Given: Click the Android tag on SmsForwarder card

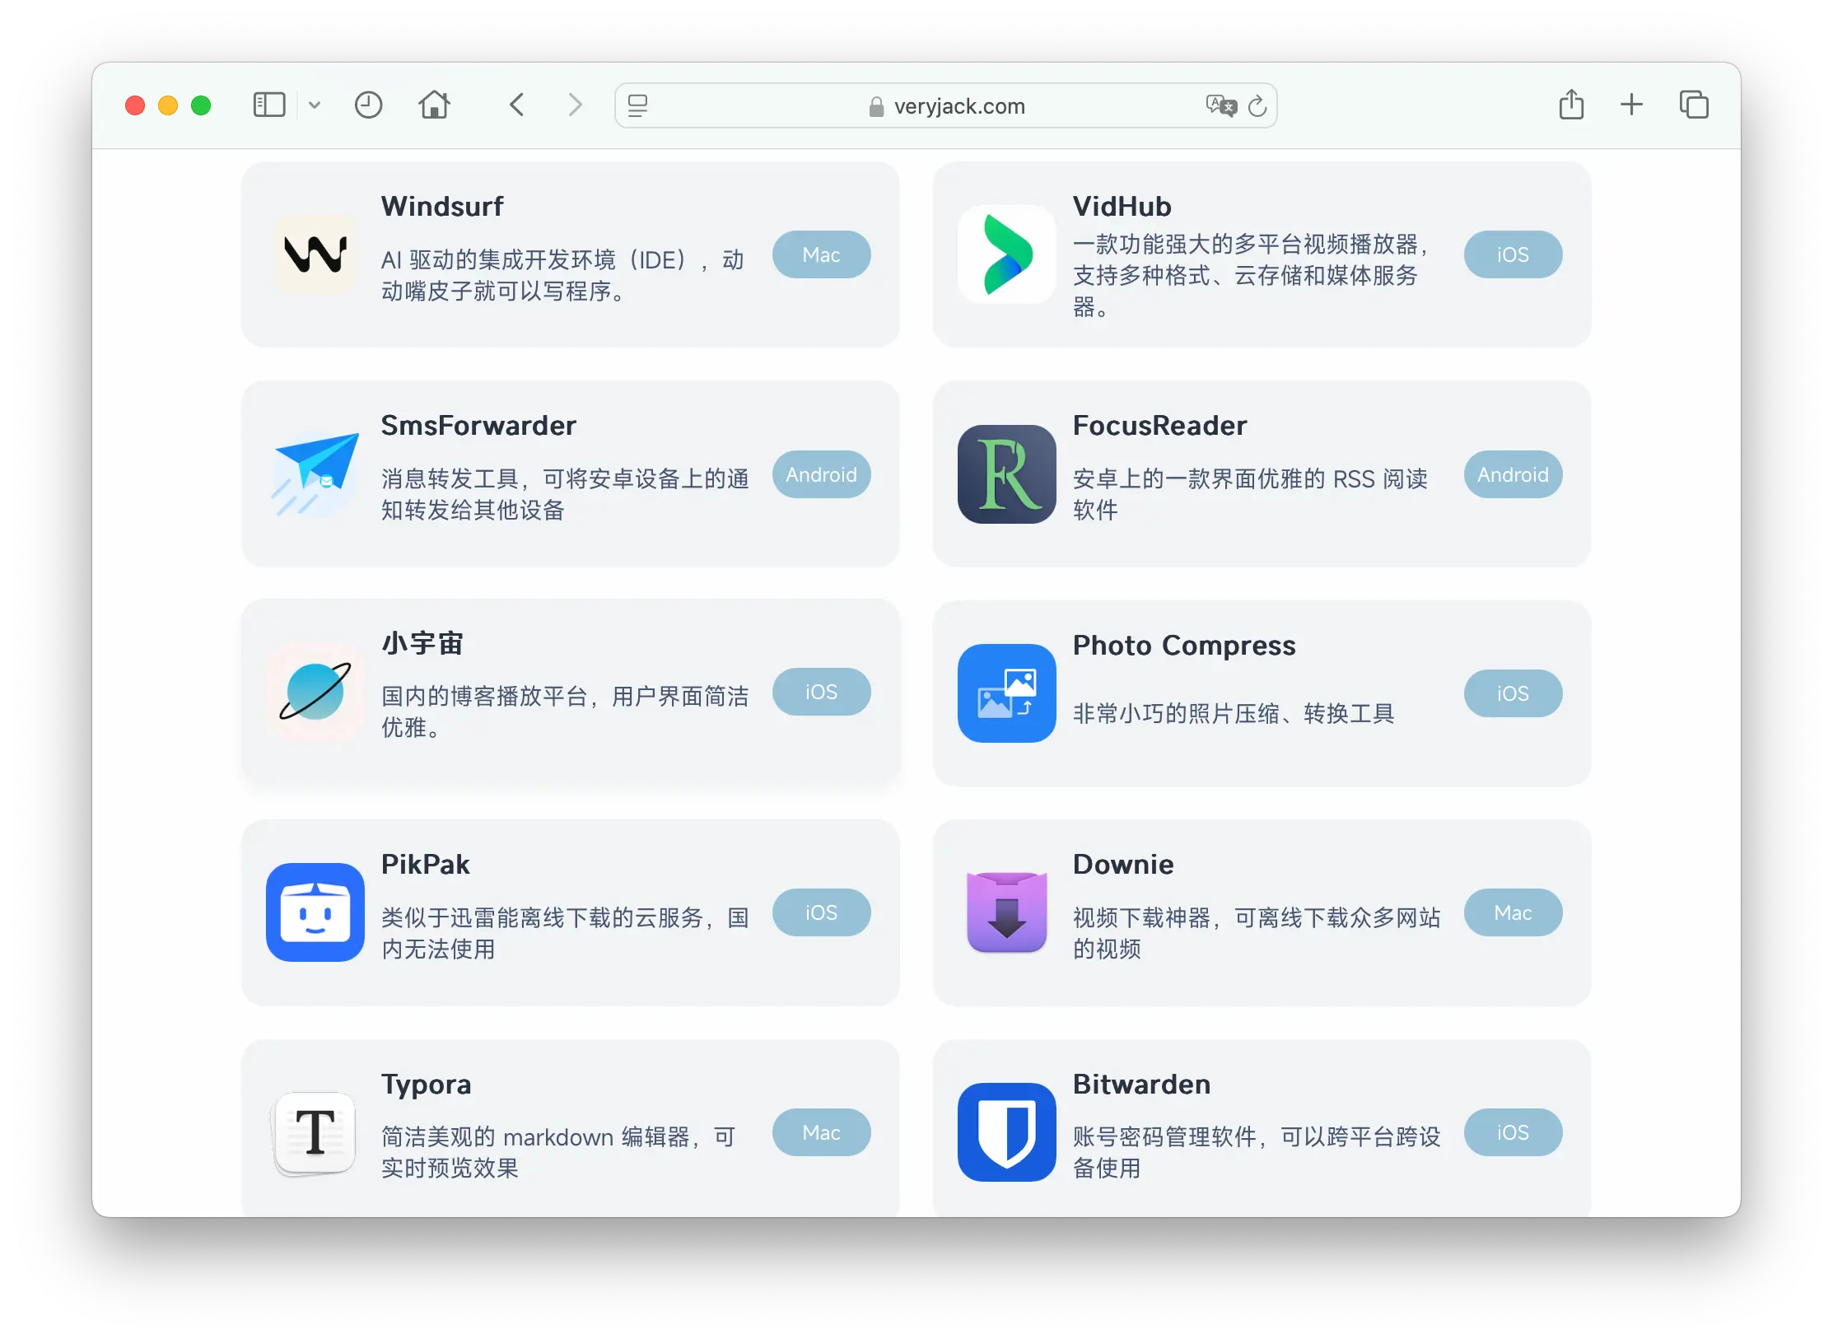Looking at the screenshot, I should coord(821,474).
